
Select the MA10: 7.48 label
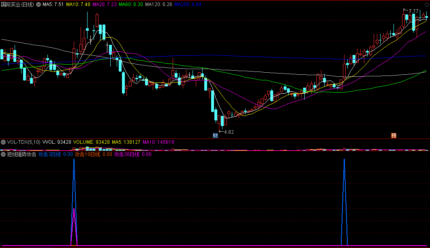[78, 5]
